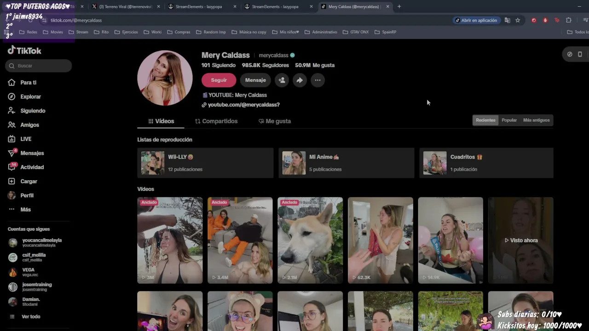Open the Más options in sidebar
The height and width of the screenshot is (331, 589).
pyautogui.click(x=19, y=210)
